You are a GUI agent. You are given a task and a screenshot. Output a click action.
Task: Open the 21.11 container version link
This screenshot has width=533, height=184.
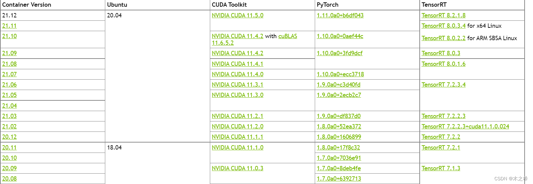point(9,26)
